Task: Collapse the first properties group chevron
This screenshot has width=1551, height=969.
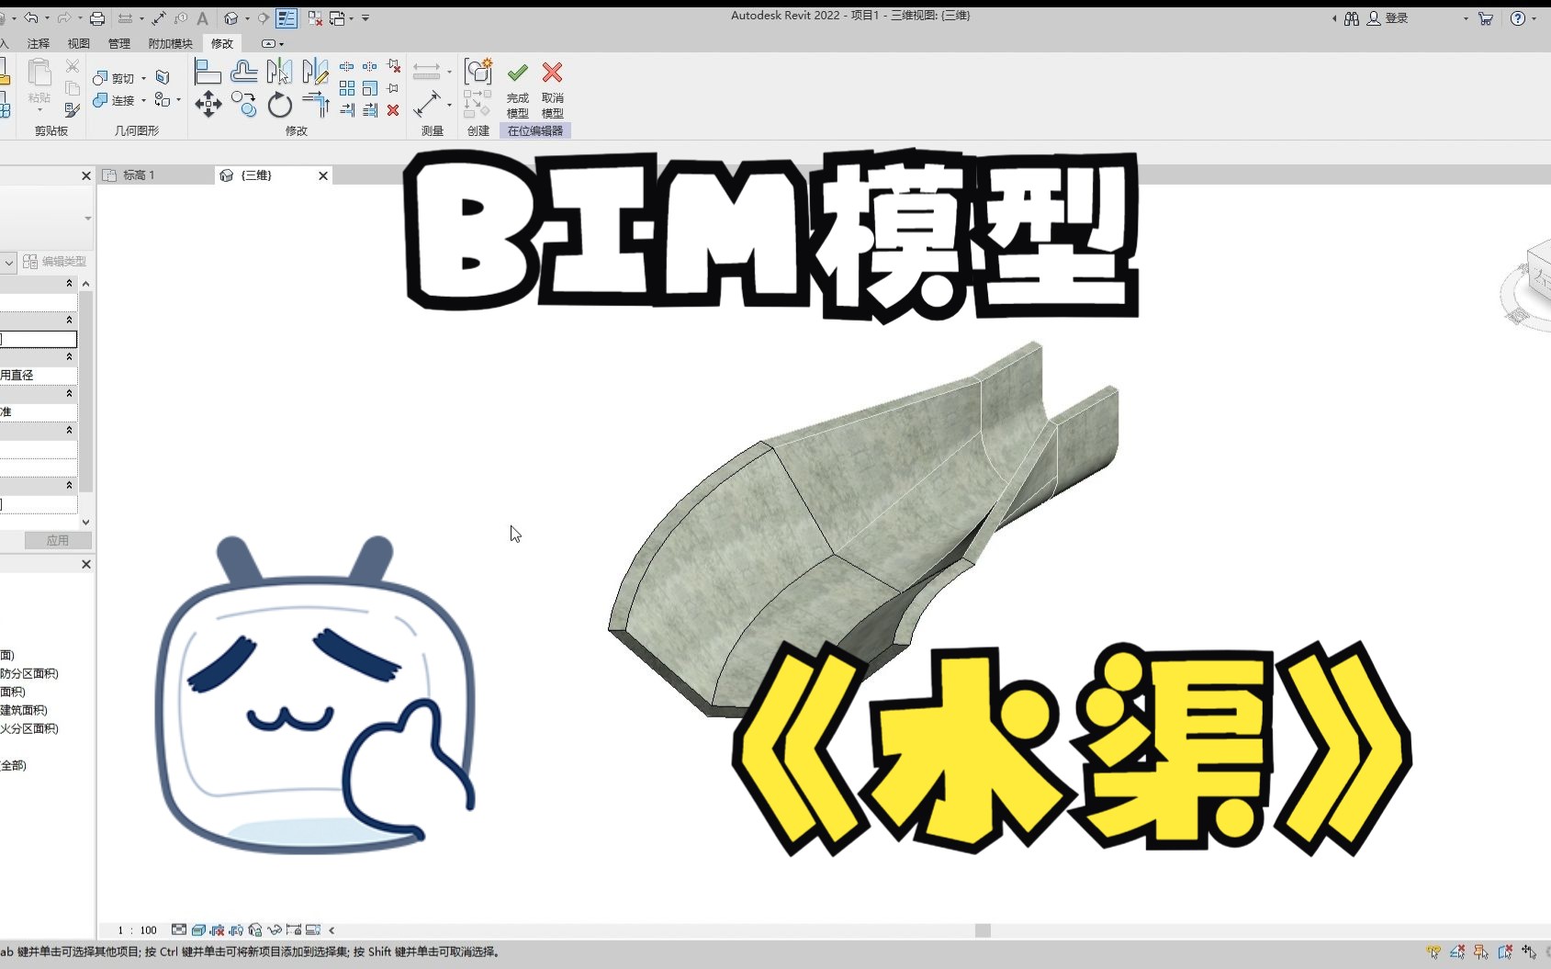Action: 69,283
